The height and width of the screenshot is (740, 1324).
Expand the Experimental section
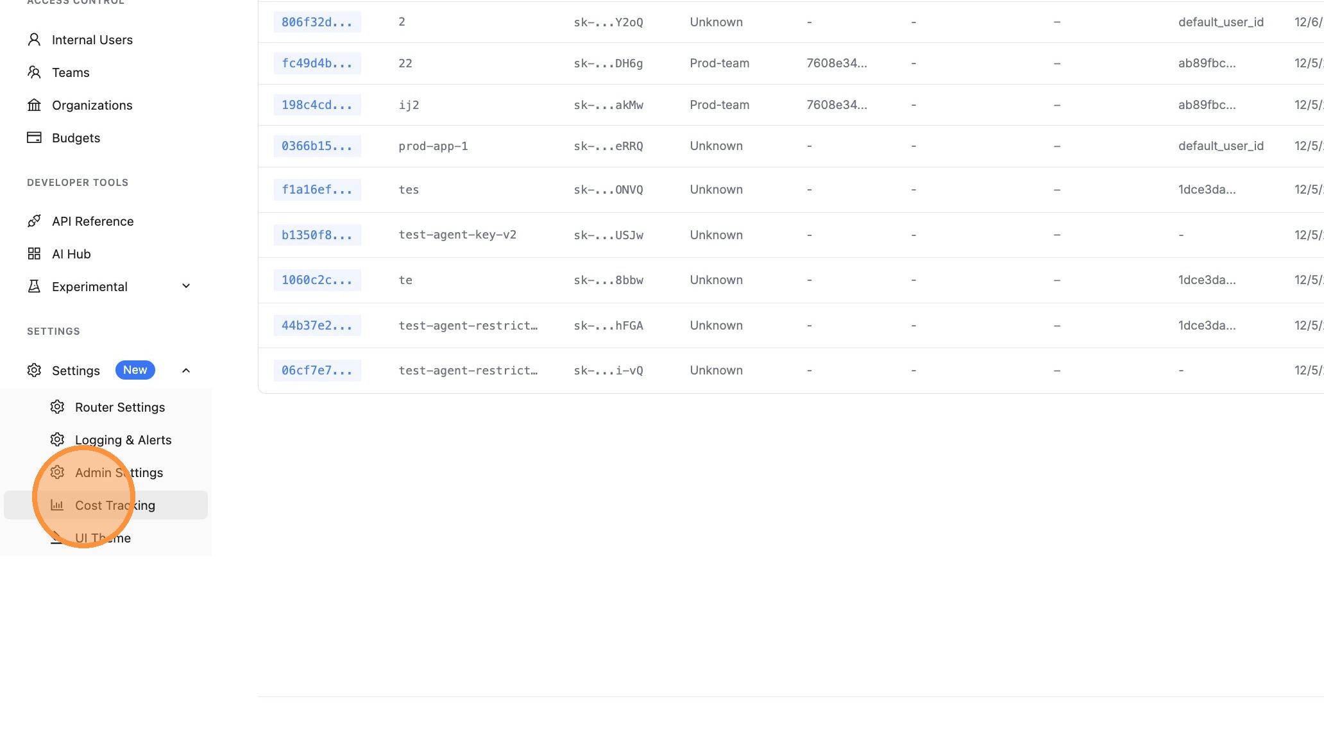tap(185, 286)
